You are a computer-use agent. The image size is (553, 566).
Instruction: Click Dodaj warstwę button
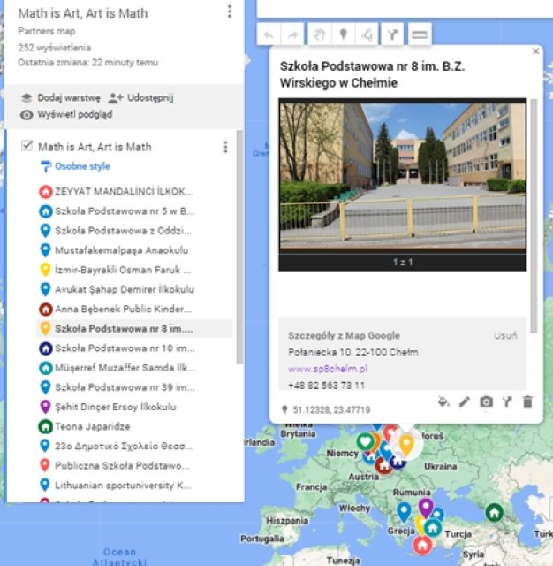tap(61, 97)
